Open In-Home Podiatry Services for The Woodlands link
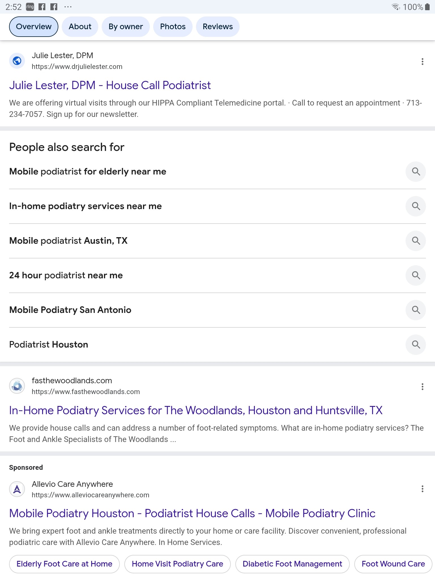Screen dimensions: 435x581 tap(196, 411)
